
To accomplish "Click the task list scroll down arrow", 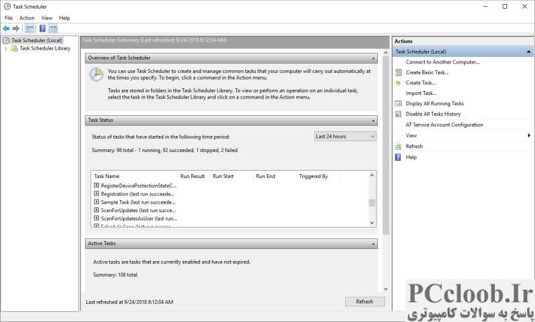I will [372, 223].
